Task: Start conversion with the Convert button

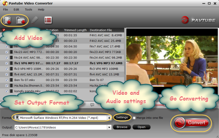Action: coord(192,123)
